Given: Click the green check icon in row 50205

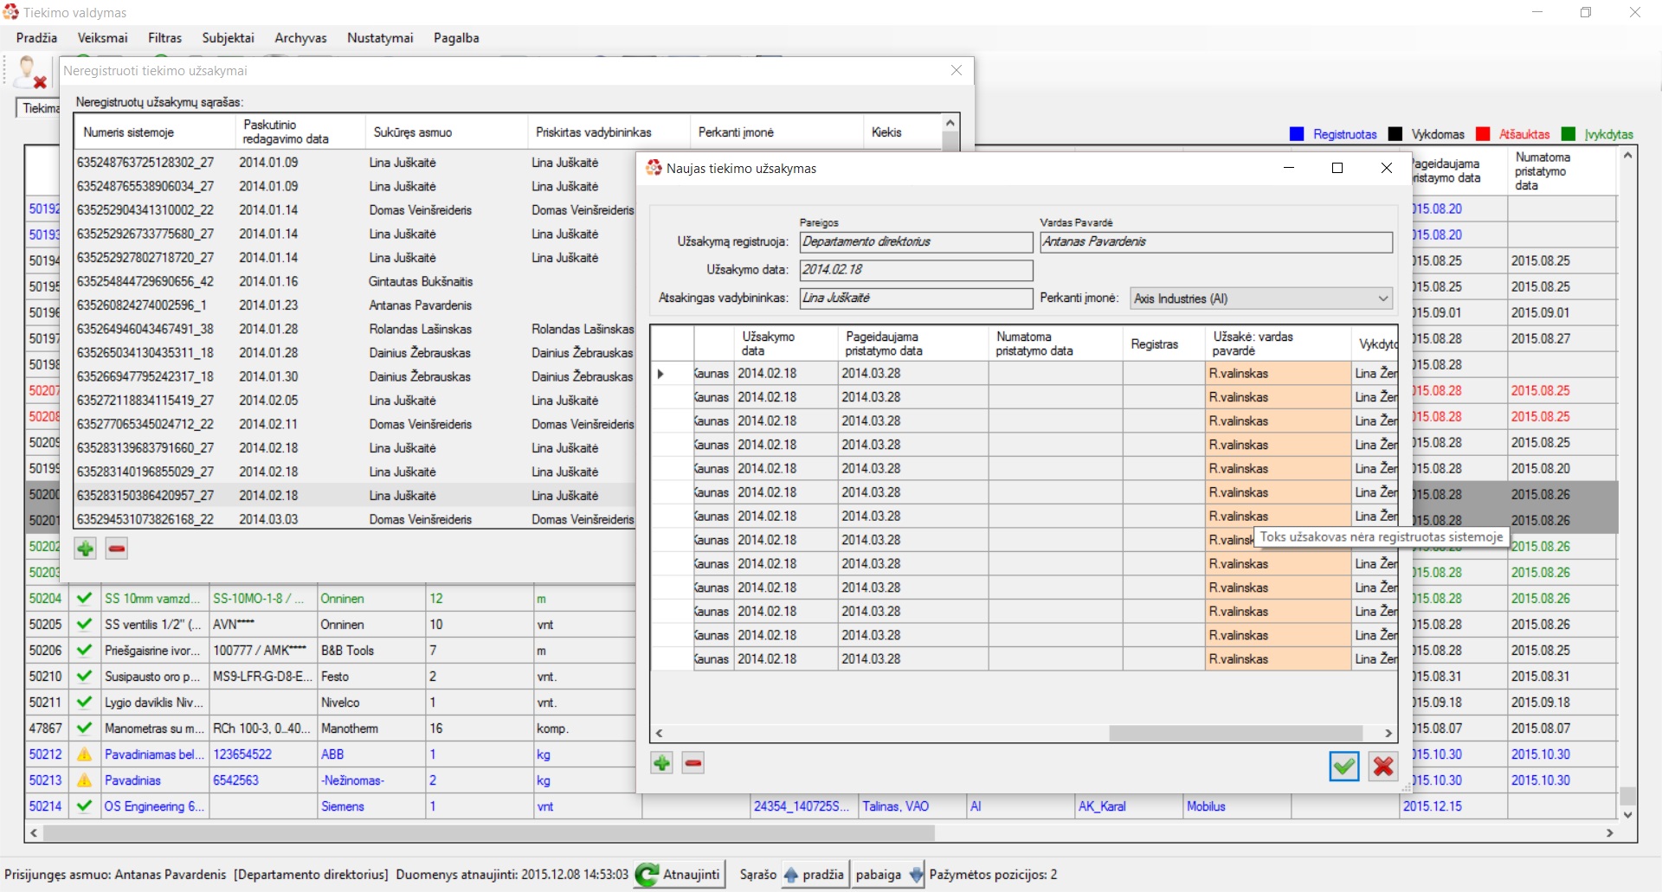Looking at the screenshot, I should (84, 625).
